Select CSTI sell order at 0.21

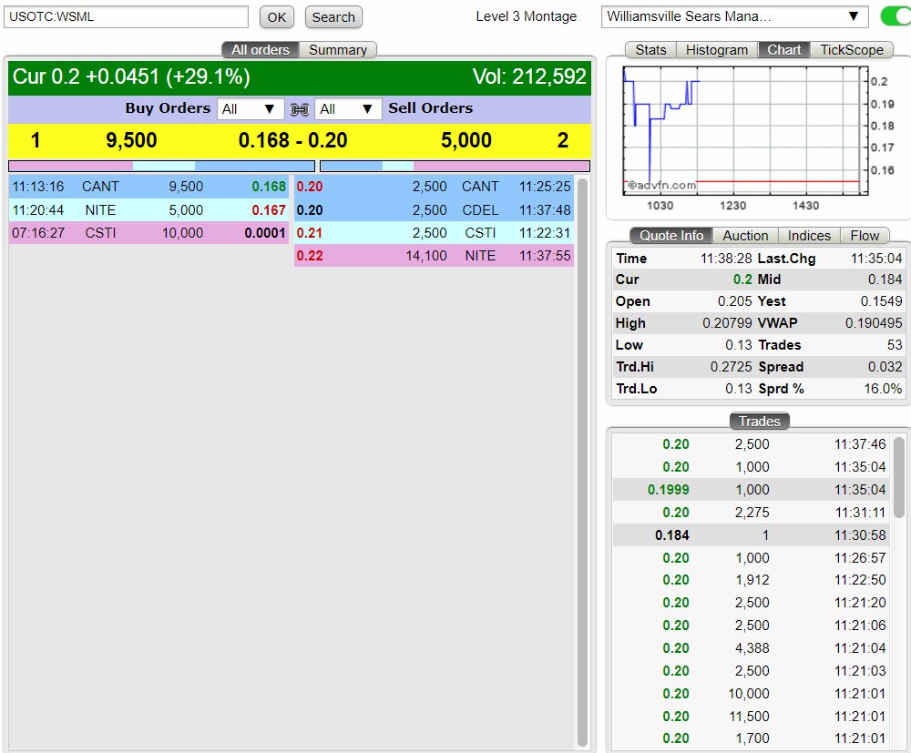434,233
